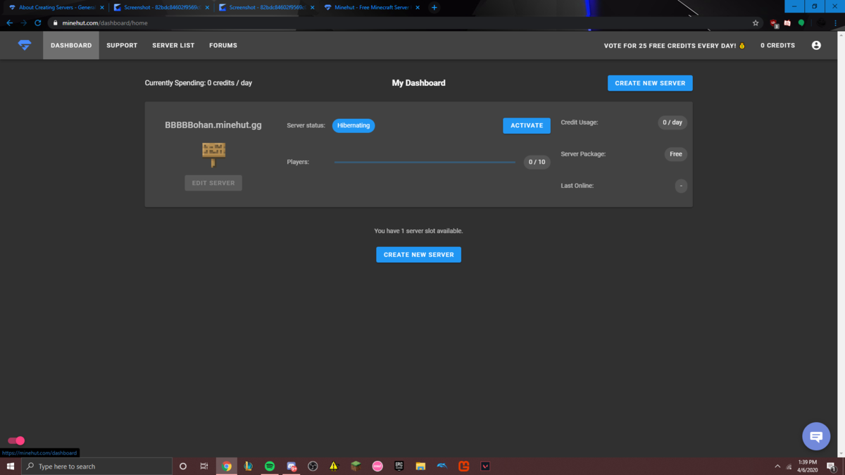The image size is (845, 475).
Task: Click the players progress bar
Action: tap(425, 162)
